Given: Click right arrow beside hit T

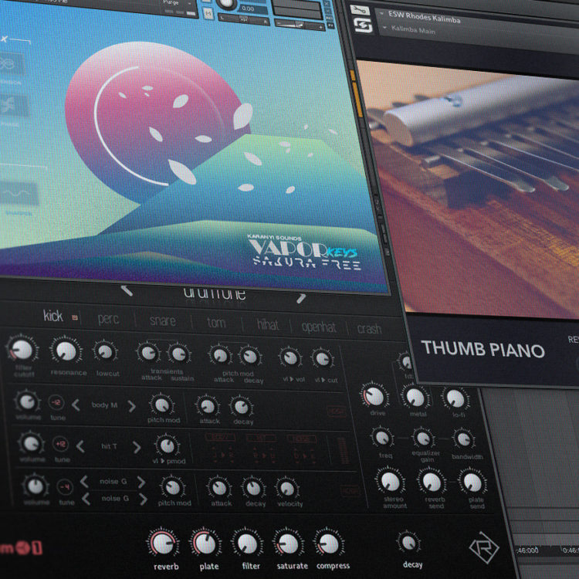Looking at the screenshot, I should coord(137,447).
